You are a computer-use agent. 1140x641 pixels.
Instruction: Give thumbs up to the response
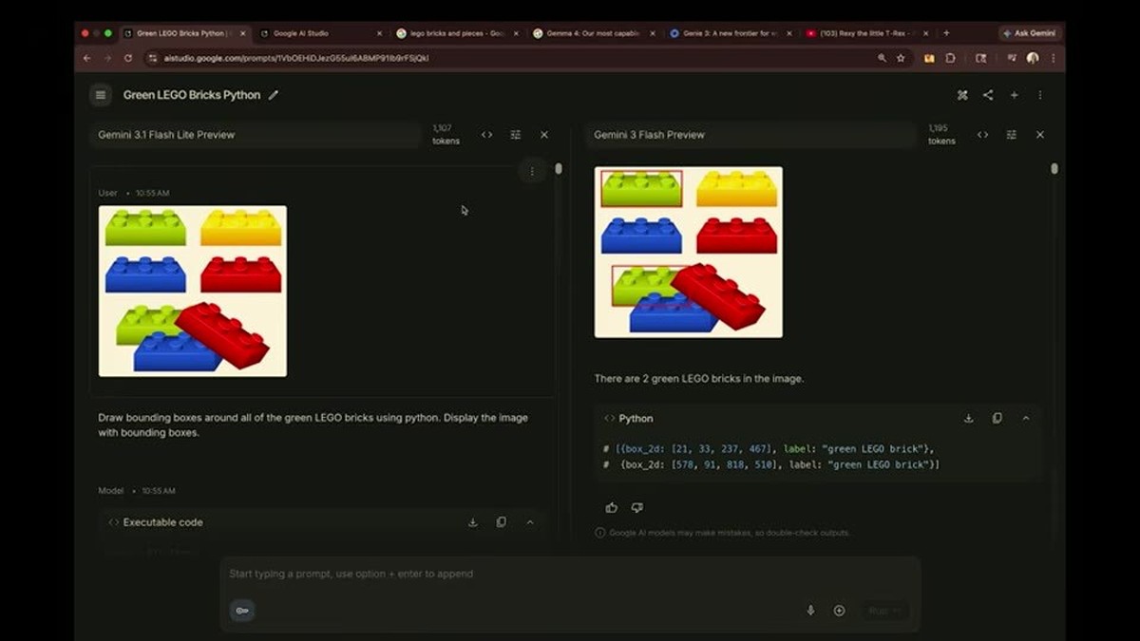coord(611,508)
